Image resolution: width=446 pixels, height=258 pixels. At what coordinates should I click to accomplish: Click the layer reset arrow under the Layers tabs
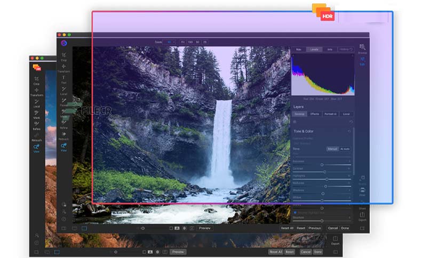(x=351, y=122)
